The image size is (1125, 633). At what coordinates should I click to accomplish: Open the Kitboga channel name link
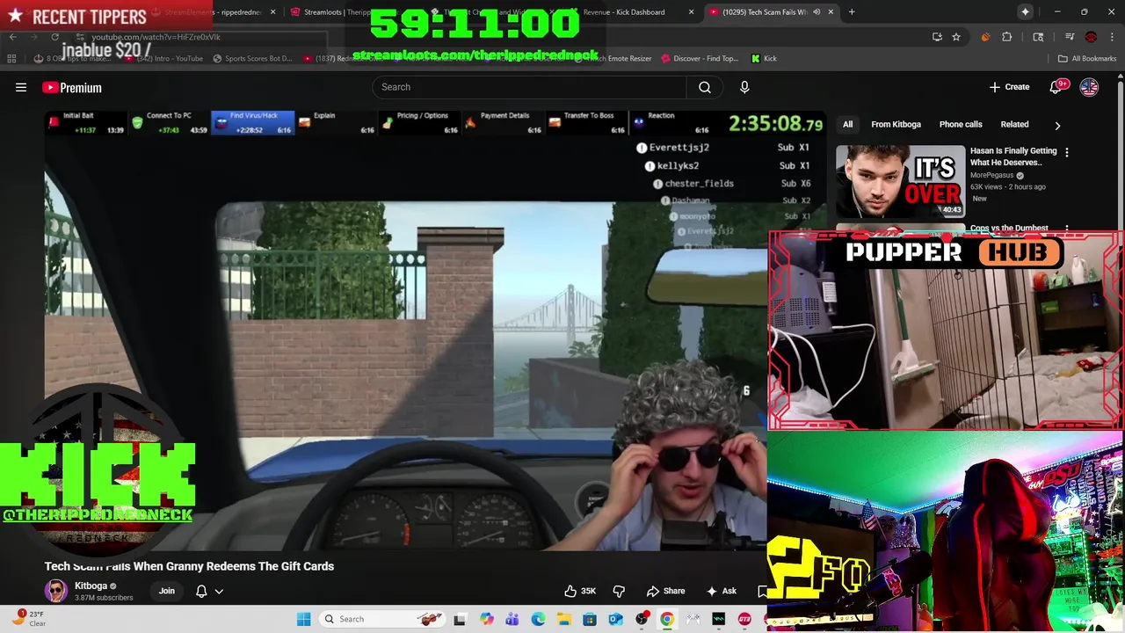coord(91,586)
